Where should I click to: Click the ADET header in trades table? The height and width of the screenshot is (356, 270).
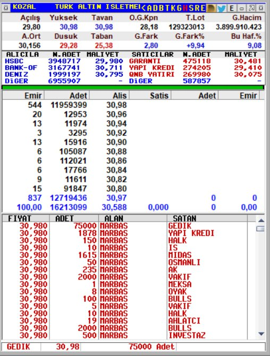tap(64, 218)
